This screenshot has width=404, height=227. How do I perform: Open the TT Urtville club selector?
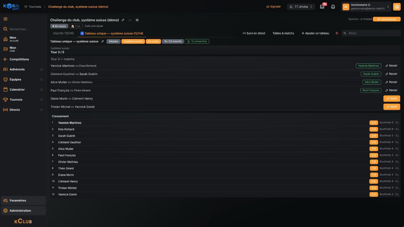click(301, 7)
